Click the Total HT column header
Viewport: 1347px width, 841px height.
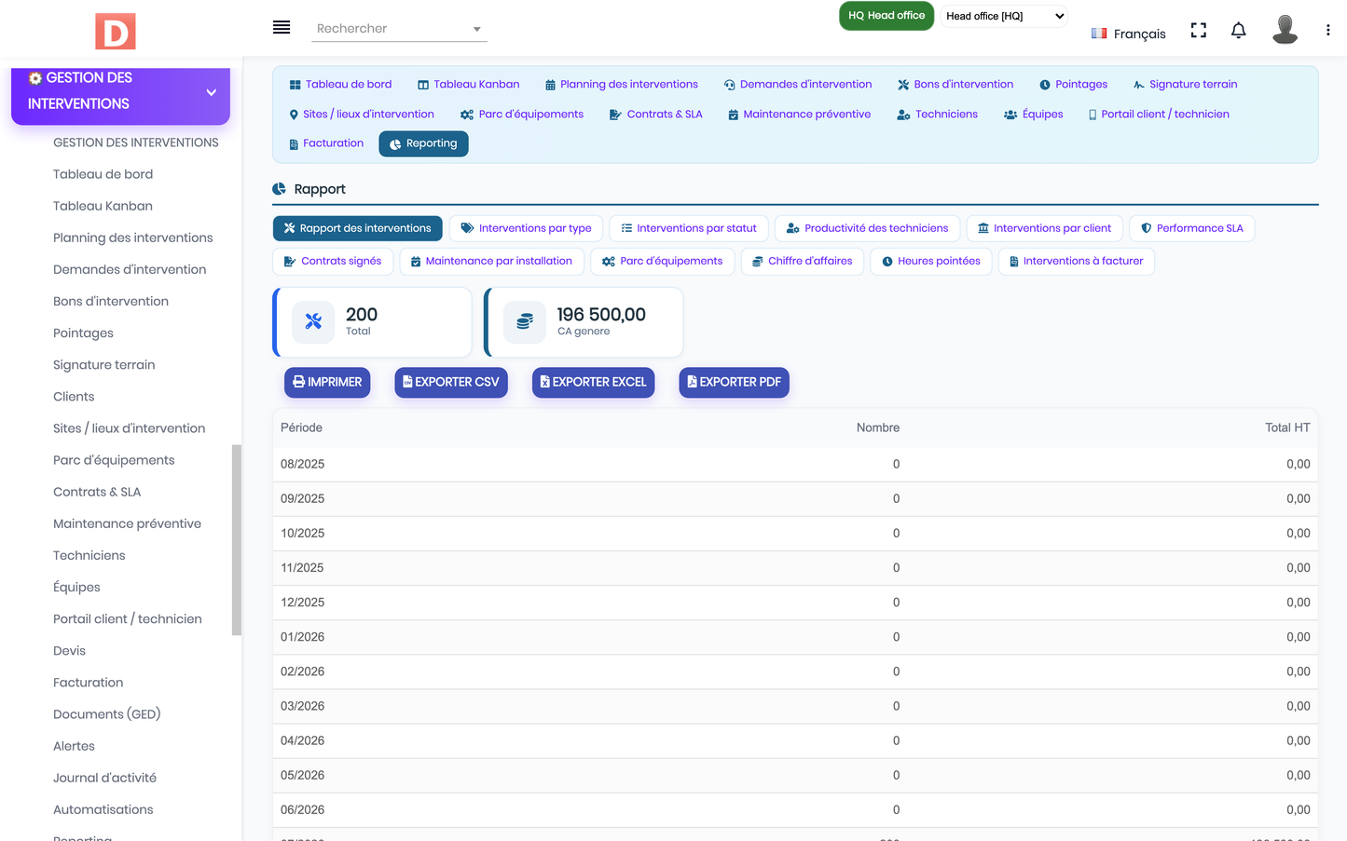1287,428
